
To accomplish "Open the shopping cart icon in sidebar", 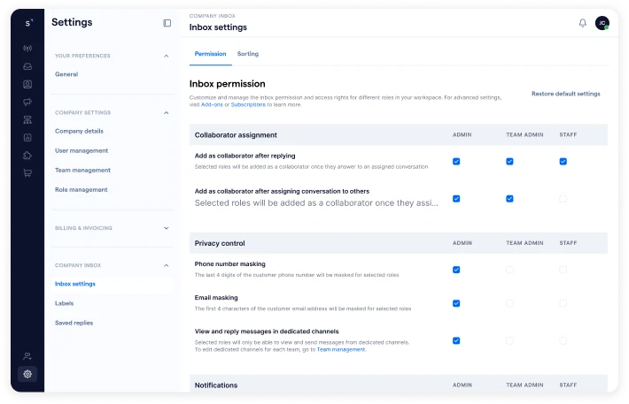I will click(27, 173).
